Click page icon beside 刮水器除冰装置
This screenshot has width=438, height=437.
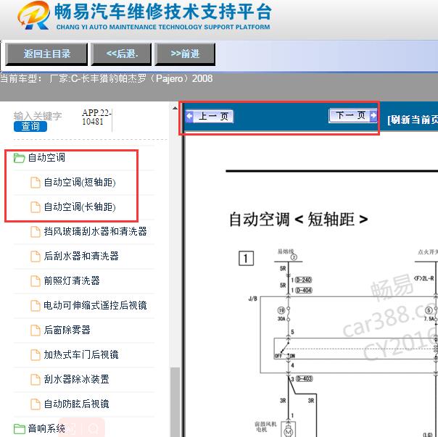pos(36,380)
